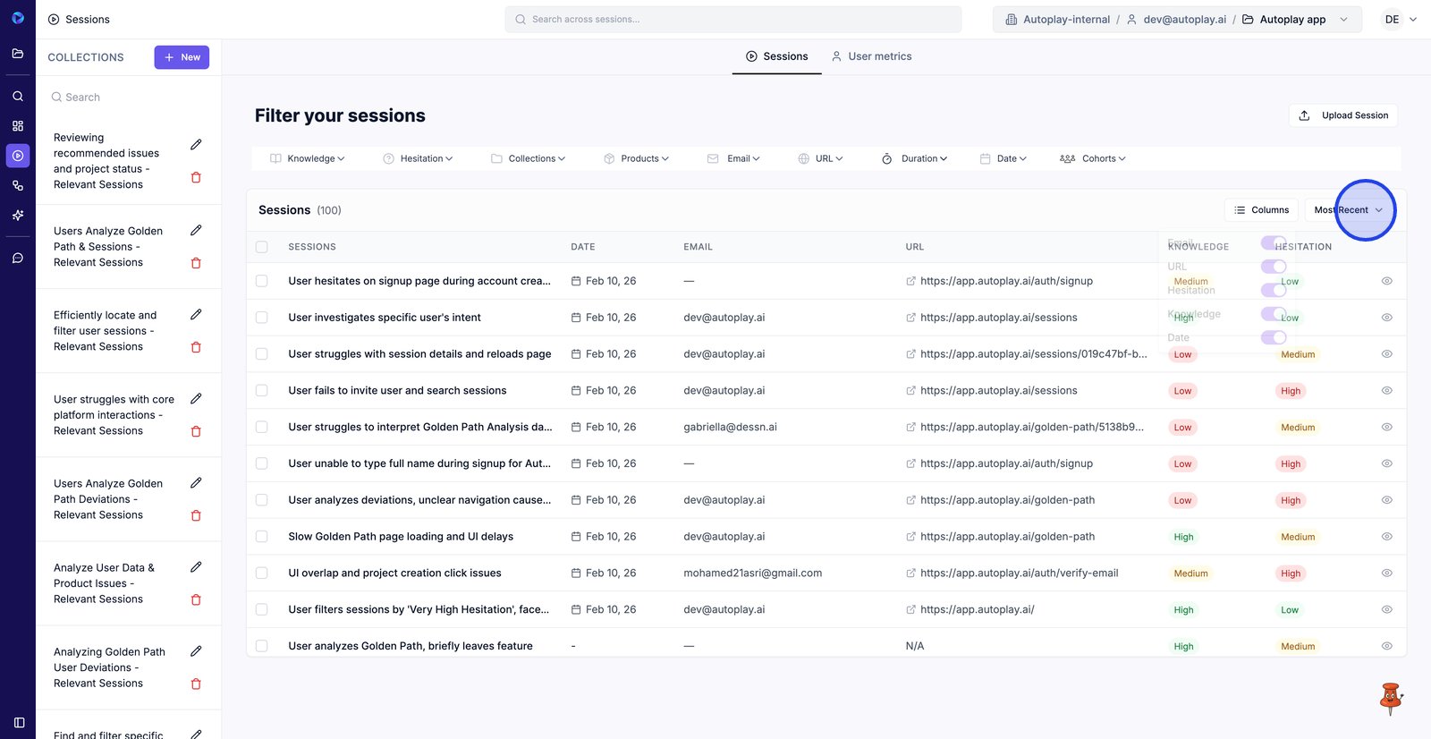The width and height of the screenshot is (1431, 739).
Task: Click the folder icon in left sidebar
Action: pyautogui.click(x=18, y=54)
